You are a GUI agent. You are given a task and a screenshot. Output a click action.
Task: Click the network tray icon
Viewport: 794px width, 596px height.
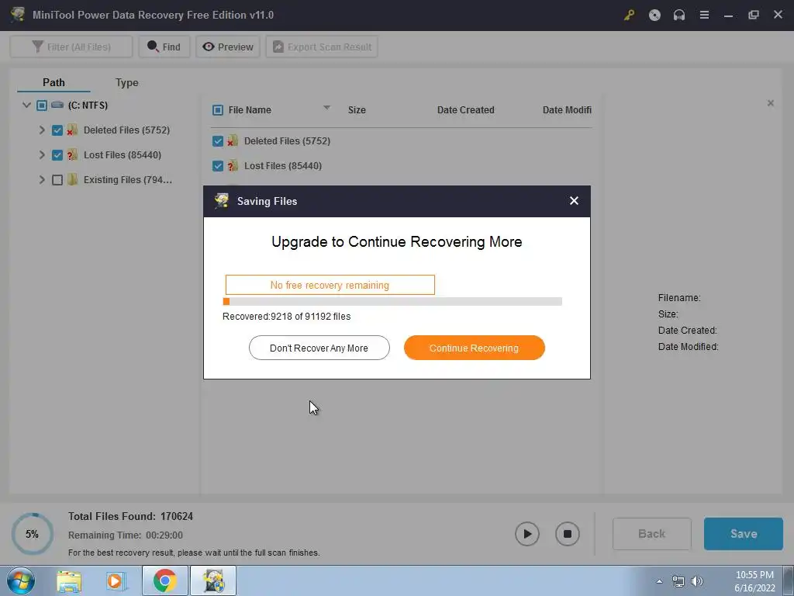[678, 581]
